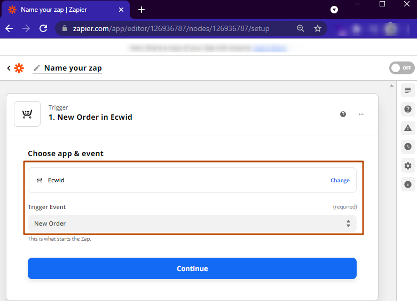Edit the Name your zap title
This screenshot has height=301, width=417.
pyautogui.click(x=73, y=68)
